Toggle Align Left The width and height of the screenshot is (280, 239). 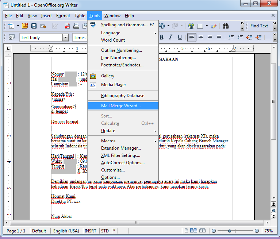tap(192, 37)
